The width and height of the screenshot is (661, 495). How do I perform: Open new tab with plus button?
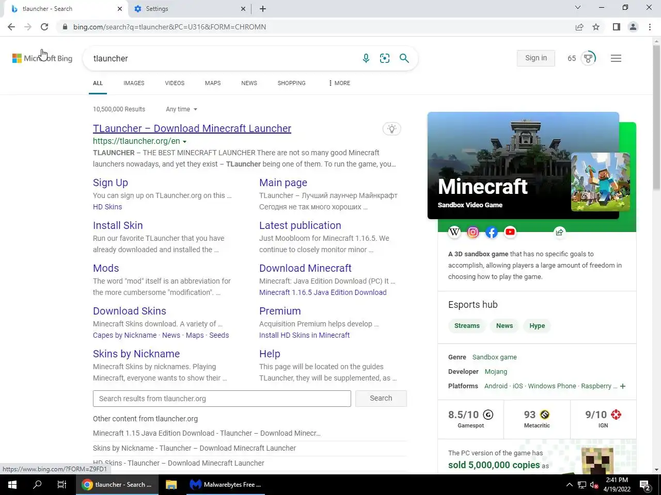pos(263,9)
